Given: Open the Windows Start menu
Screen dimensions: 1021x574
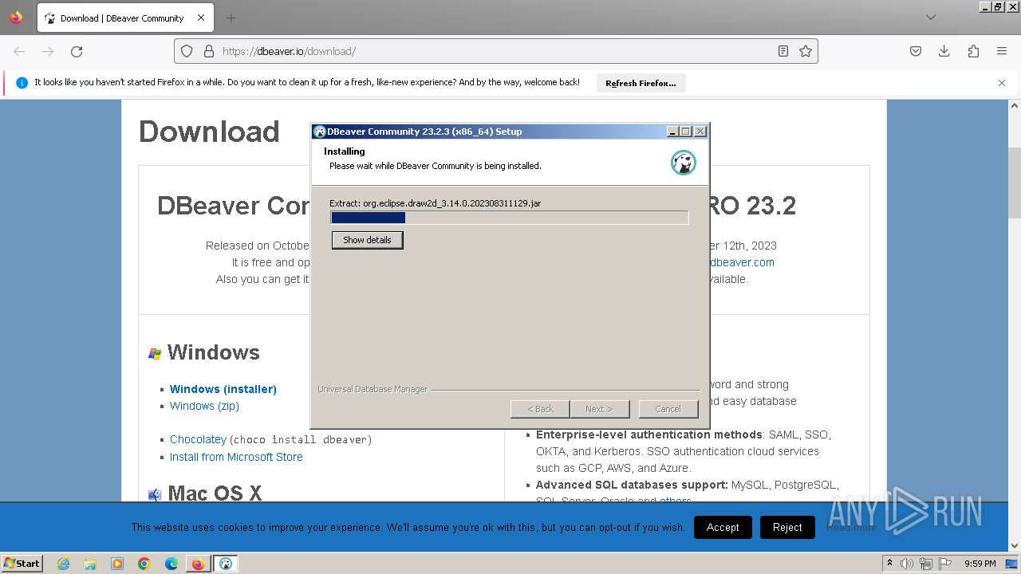Looking at the screenshot, I should pyautogui.click(x=22, y=564).
